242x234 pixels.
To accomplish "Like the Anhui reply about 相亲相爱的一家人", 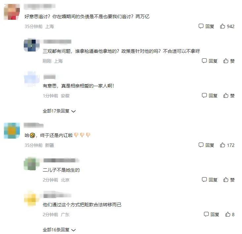I will point(229,96).
